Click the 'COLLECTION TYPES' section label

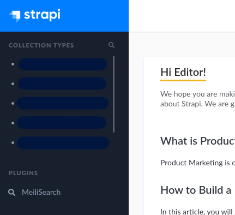tap(41, 45)
